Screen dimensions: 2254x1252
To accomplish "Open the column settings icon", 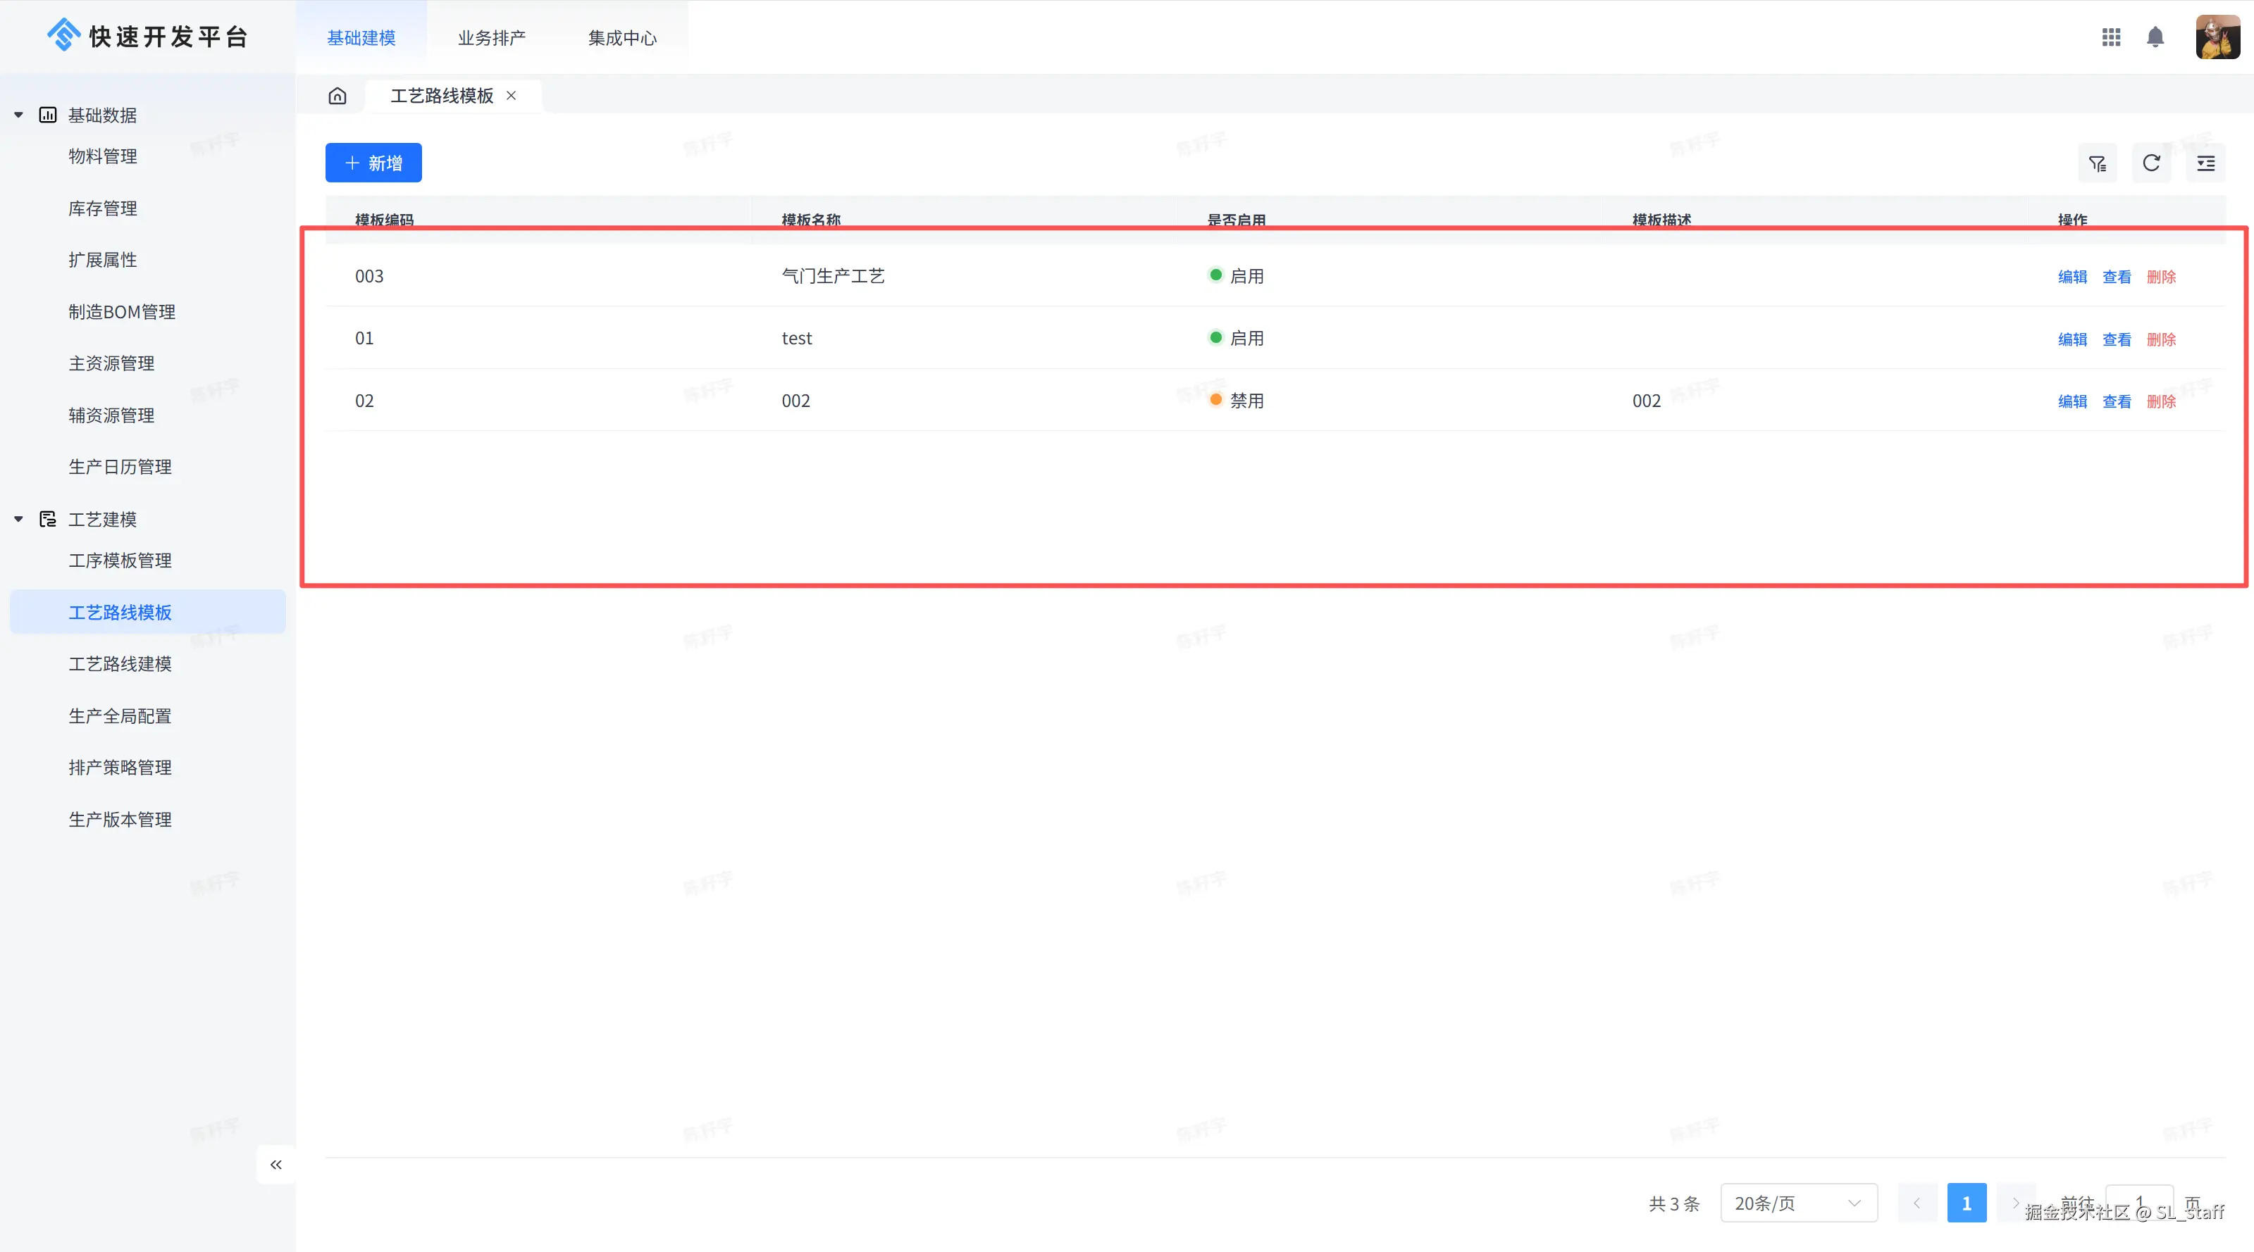I will point(2206,163).
